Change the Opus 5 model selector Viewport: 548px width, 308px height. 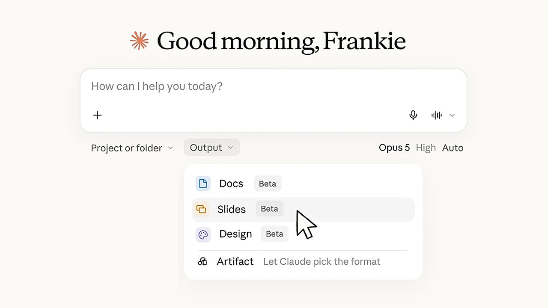(394, 148)
